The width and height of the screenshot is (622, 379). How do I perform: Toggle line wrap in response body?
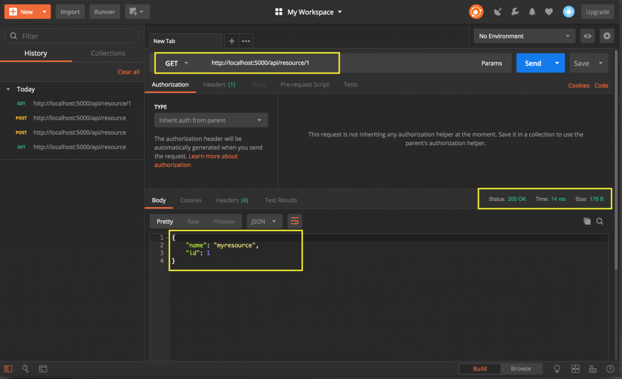tap(295, 221)
